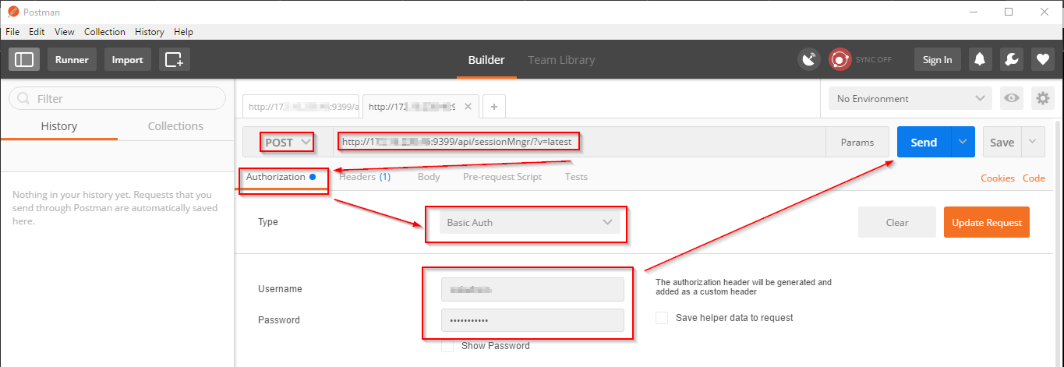
Task: Select the Collections sidebar tab
Action: [x=175, y=126]
